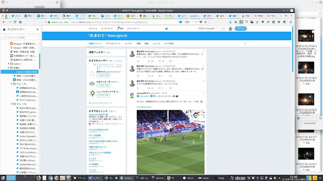Close the bookmarks sidebar panel

[x=37, y=30]
